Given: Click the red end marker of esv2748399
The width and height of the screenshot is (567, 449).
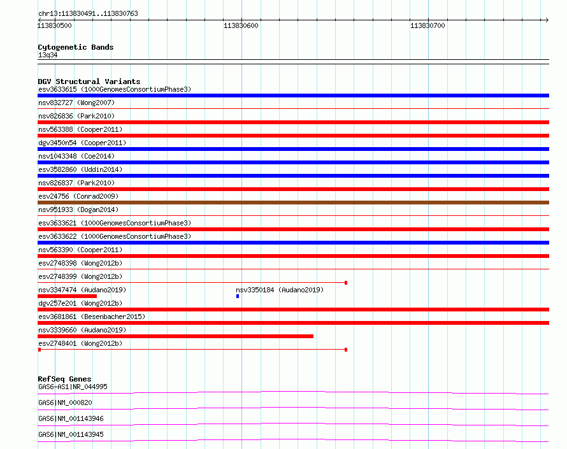Looking at the screenshot, I should (346, 283).
